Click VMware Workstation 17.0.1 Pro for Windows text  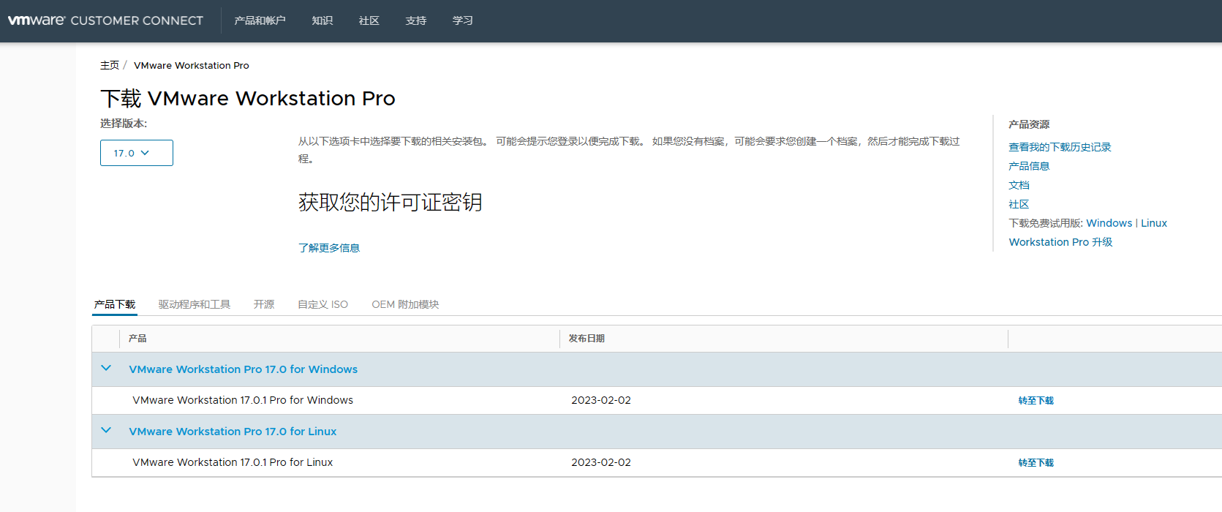243,400
